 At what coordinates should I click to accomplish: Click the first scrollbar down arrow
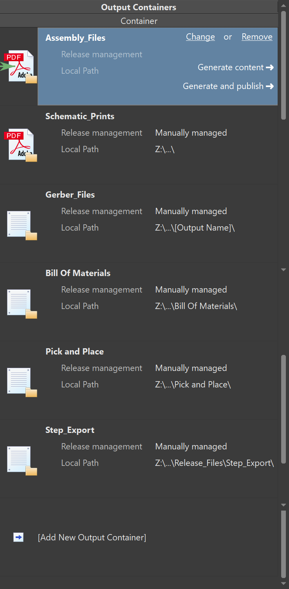284,270
